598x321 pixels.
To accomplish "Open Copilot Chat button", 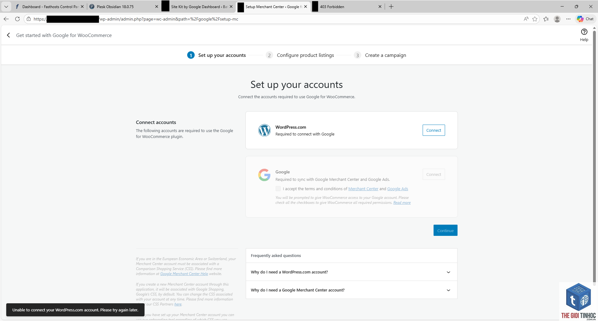I will [585, 19].
